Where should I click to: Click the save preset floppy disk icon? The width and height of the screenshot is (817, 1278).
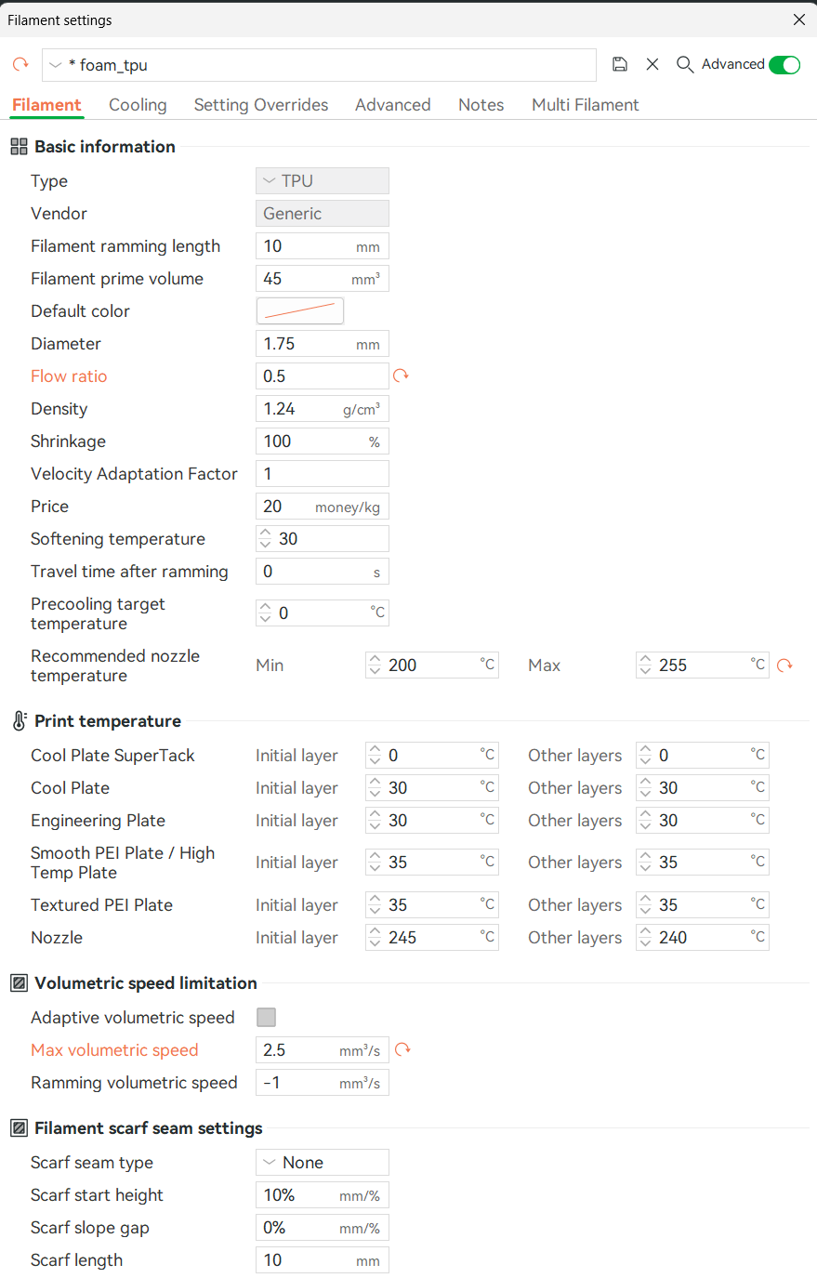coord(620,64)
